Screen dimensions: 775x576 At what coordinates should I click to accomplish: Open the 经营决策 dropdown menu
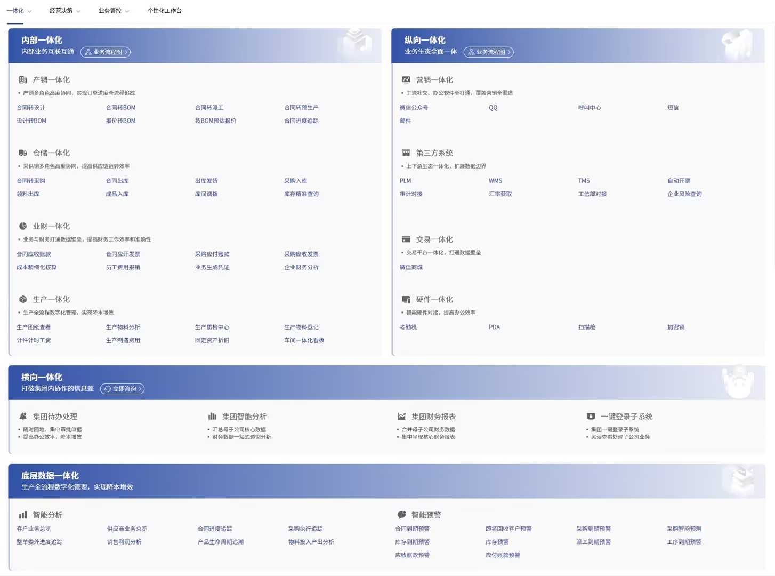pos(65,11)
